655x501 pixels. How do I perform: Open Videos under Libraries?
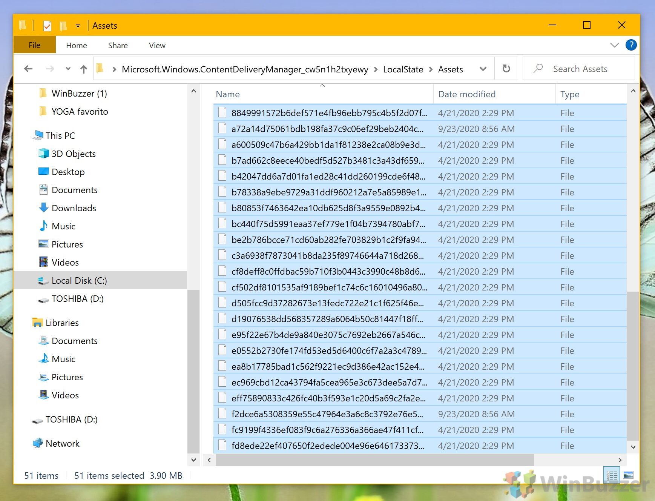pyautogui.click(x=65, y=395)
